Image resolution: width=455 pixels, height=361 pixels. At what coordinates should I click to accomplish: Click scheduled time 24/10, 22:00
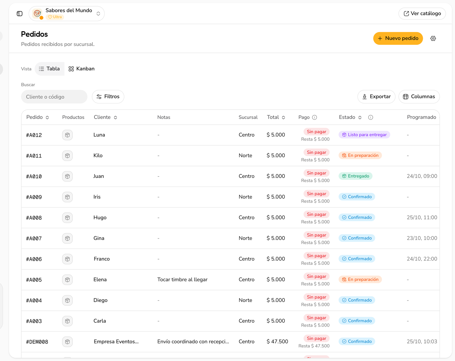tap(422, 259)
